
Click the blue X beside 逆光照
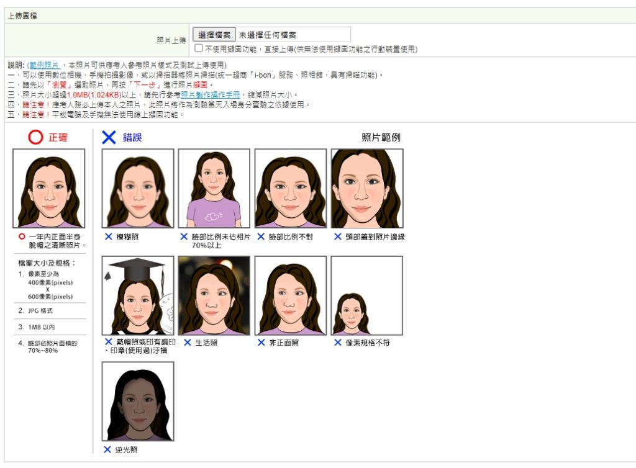108,449
